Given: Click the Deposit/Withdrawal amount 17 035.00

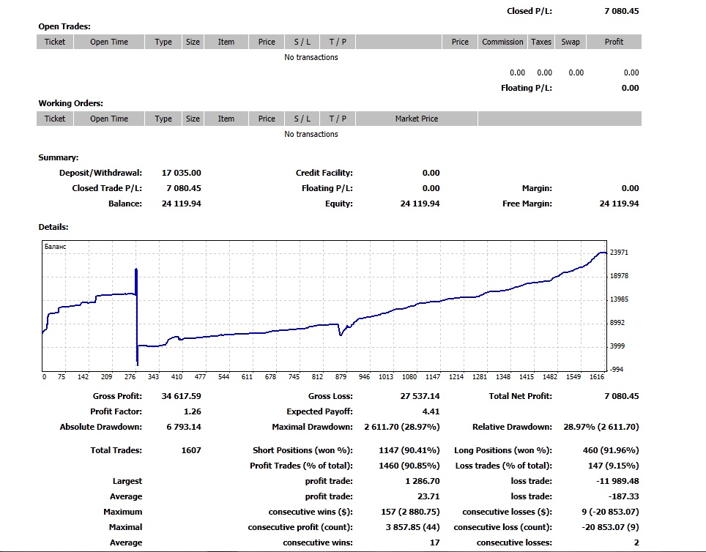Looking at the screenshot, I should tap(181, 173).
